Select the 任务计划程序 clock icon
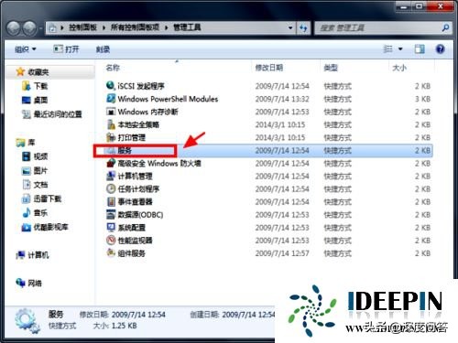Screen dimensions: 458x343 click(110, 188)
